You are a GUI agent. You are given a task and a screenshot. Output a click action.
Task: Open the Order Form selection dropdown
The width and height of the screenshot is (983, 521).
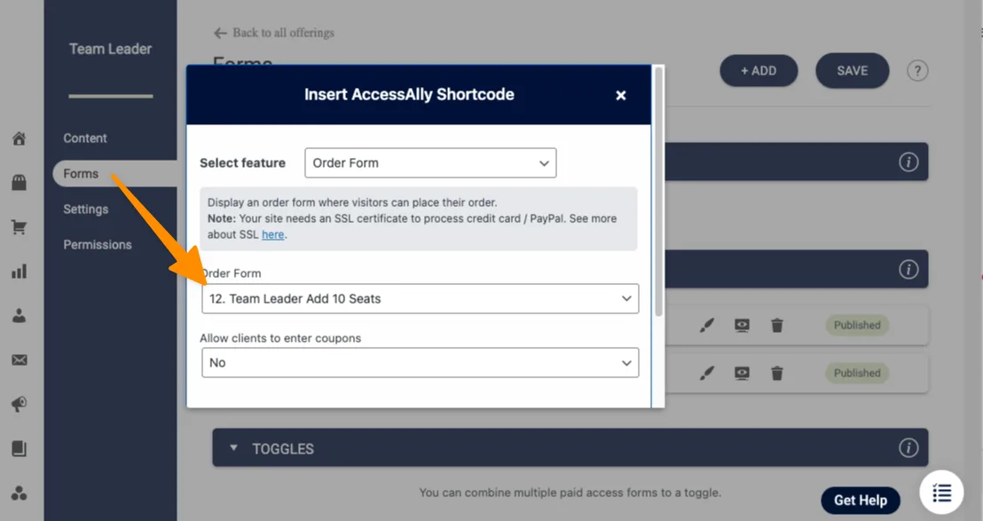coord(421,298)
